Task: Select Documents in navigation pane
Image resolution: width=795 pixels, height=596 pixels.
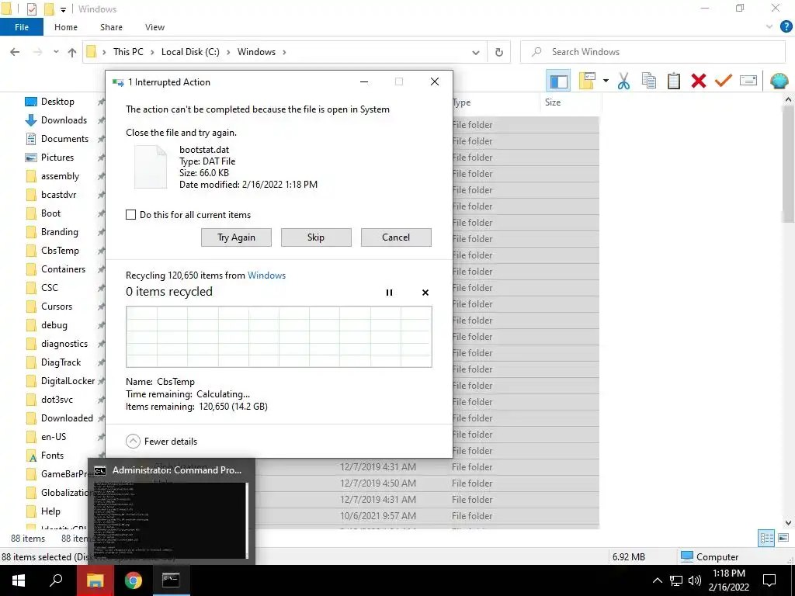Action: [x=64, y=139]
